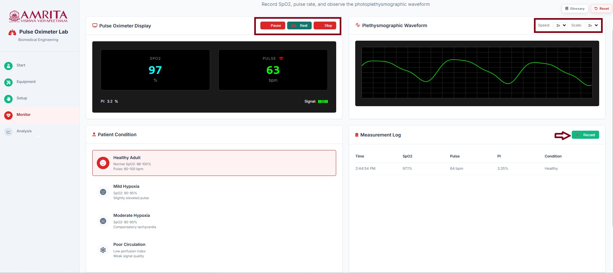The image size is (613, 273).
Task: Click the plethysmographic waveform graph
Action: click(x=477, y=73)
